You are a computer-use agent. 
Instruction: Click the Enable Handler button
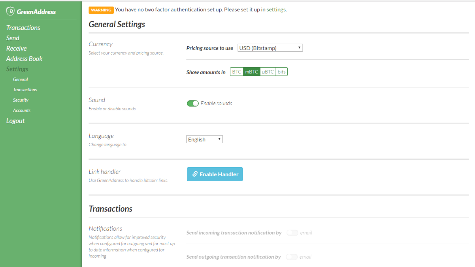pos(215,174)
